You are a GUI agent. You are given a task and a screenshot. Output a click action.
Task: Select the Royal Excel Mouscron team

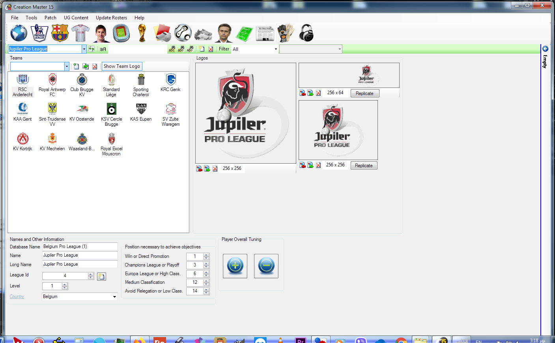click(111, 144)
